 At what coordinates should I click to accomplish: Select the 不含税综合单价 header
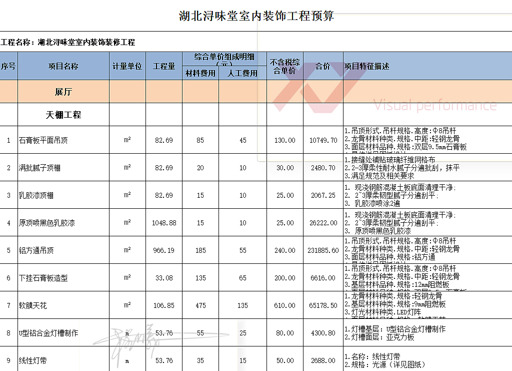[x=284, y=66]
